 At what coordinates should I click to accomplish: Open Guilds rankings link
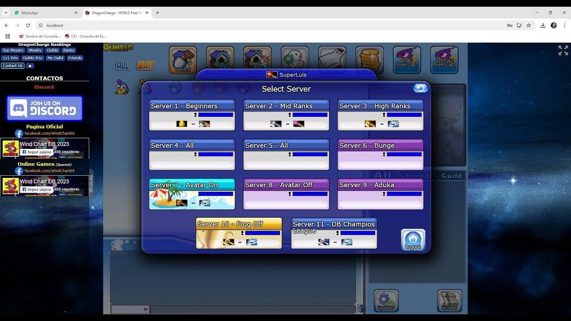click(x=53, y=50)
